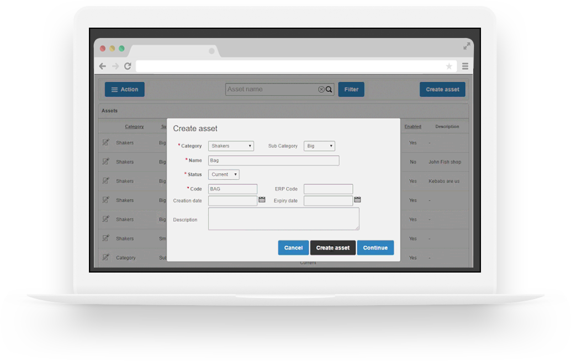Screen dimensions: 571x361
Task: Edit the John Fish shop asset row
Action: click(x=105, y=161)
